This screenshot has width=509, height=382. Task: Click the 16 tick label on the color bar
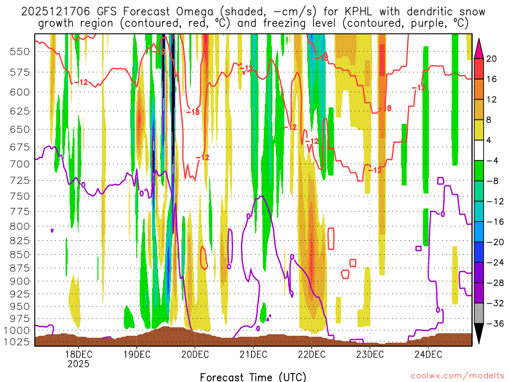(x=491, y=79)
